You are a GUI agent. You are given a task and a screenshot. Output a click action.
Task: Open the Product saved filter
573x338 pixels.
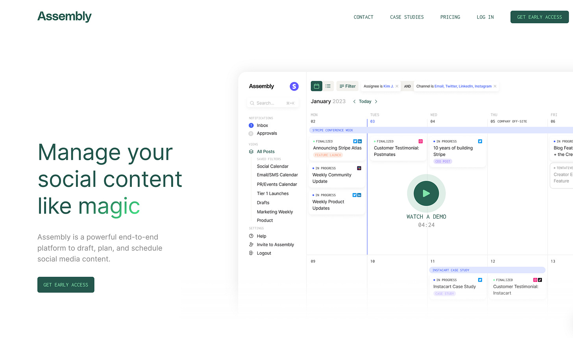(265, 220)
